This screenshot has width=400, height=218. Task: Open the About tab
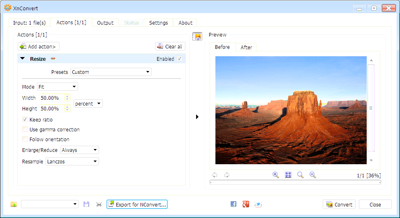pyautogui.click(x=185, y=23)
